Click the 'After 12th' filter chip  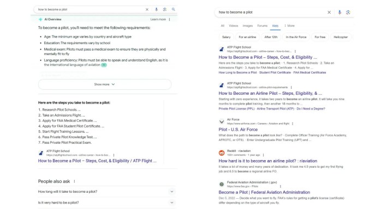pyautogui.click(x=271, y=37)
